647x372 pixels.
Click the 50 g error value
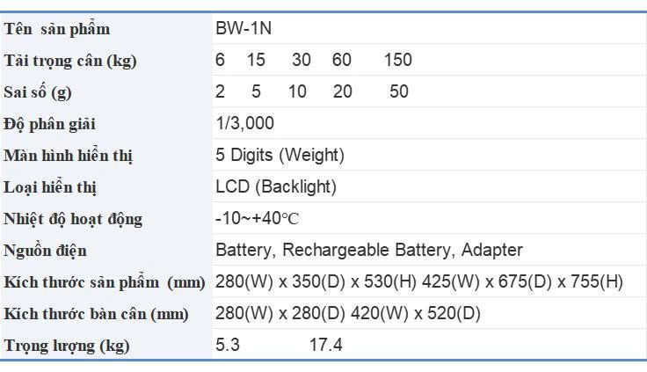point(398,91)
